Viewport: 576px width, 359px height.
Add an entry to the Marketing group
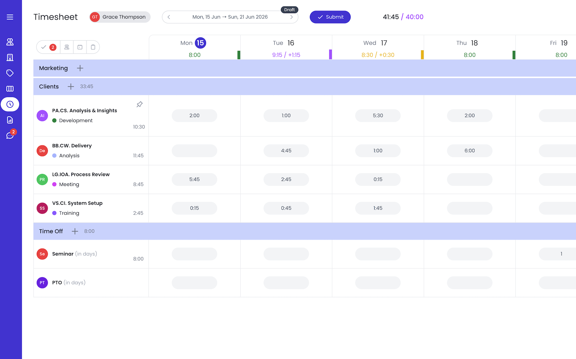pyautogui.click(x=80, y=68)
